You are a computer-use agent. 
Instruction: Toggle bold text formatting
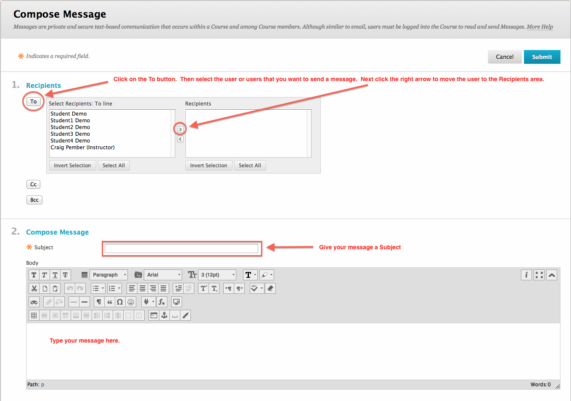(x=34, y=275)
